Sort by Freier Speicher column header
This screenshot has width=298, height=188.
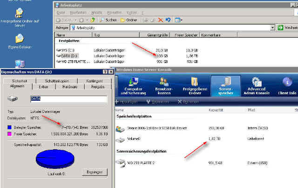(x=184, y=35)
